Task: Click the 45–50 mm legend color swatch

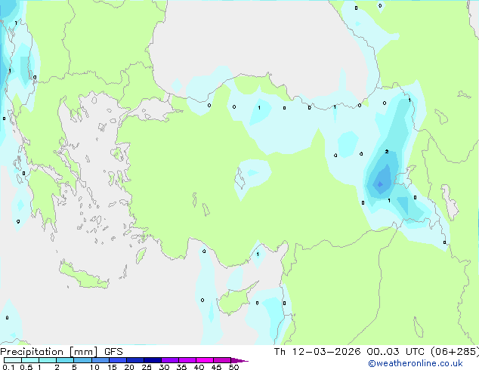Action: [x=222, y=360]
